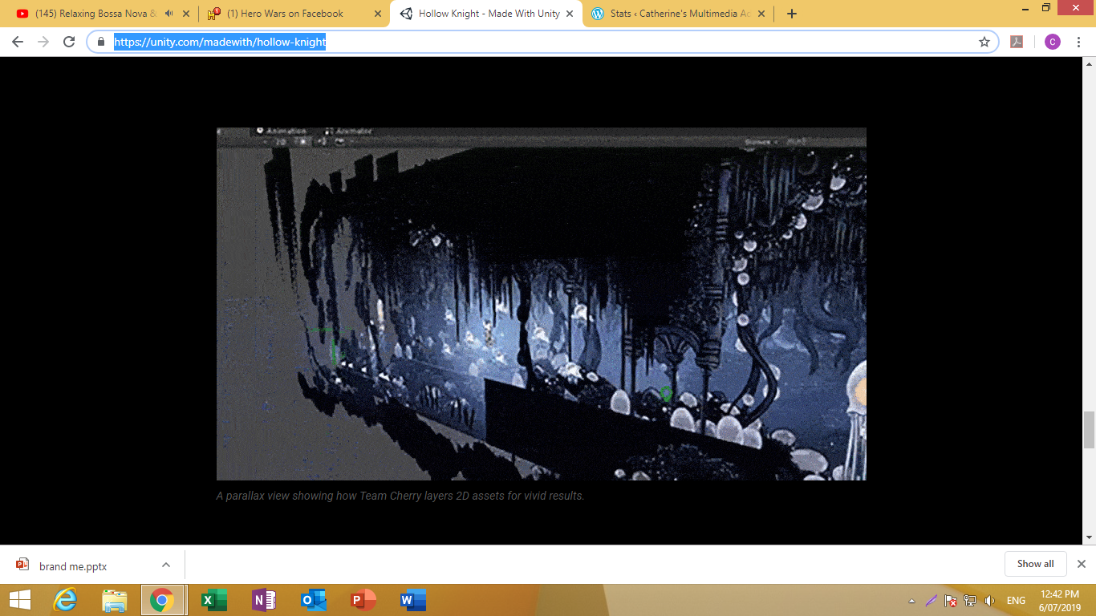Close the downloads bar
The width and height of the screenshot is (1096, 616).
point(1081,564)
